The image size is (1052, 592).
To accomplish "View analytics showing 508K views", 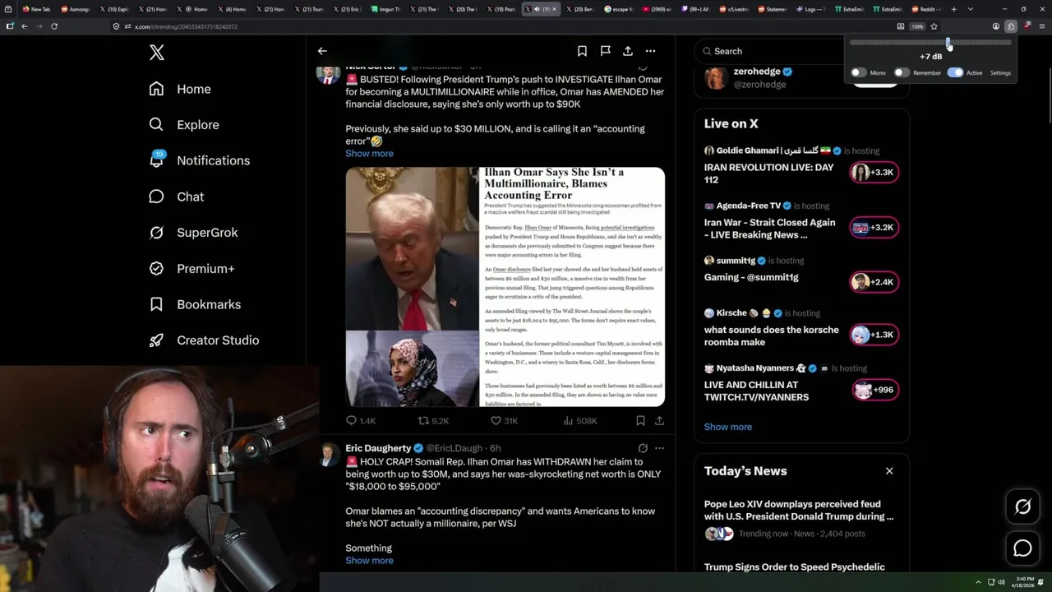I will click(580, 421).
